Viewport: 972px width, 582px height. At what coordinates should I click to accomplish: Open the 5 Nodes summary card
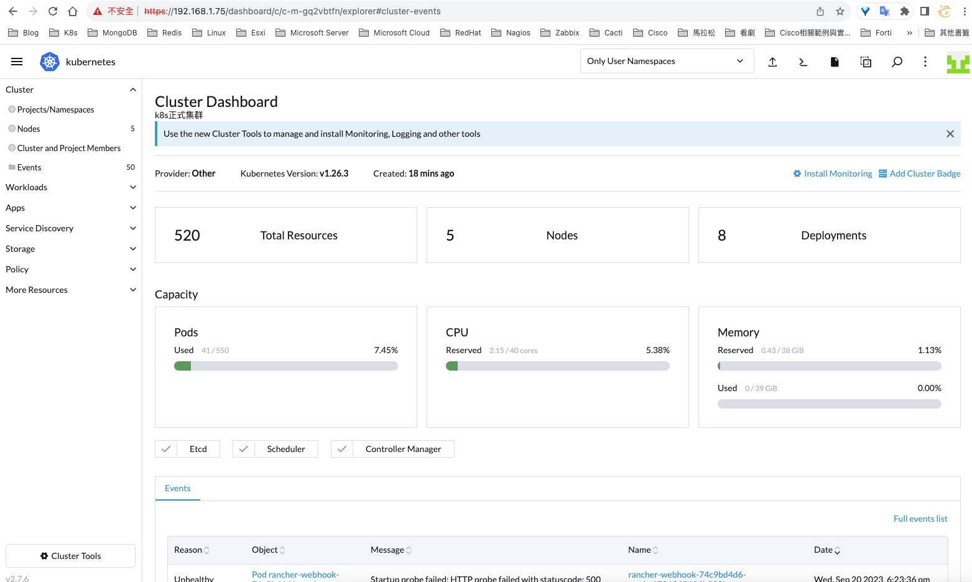pyautogui.click(x=558, y=235)
